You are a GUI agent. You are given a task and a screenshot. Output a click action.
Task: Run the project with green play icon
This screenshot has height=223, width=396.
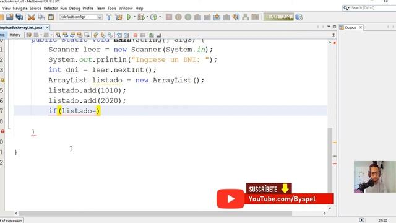[129, 17]
